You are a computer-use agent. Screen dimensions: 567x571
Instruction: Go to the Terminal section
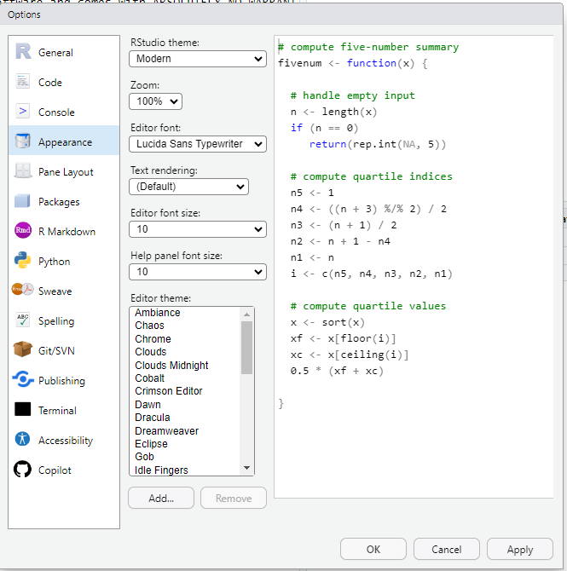point(57,411)
